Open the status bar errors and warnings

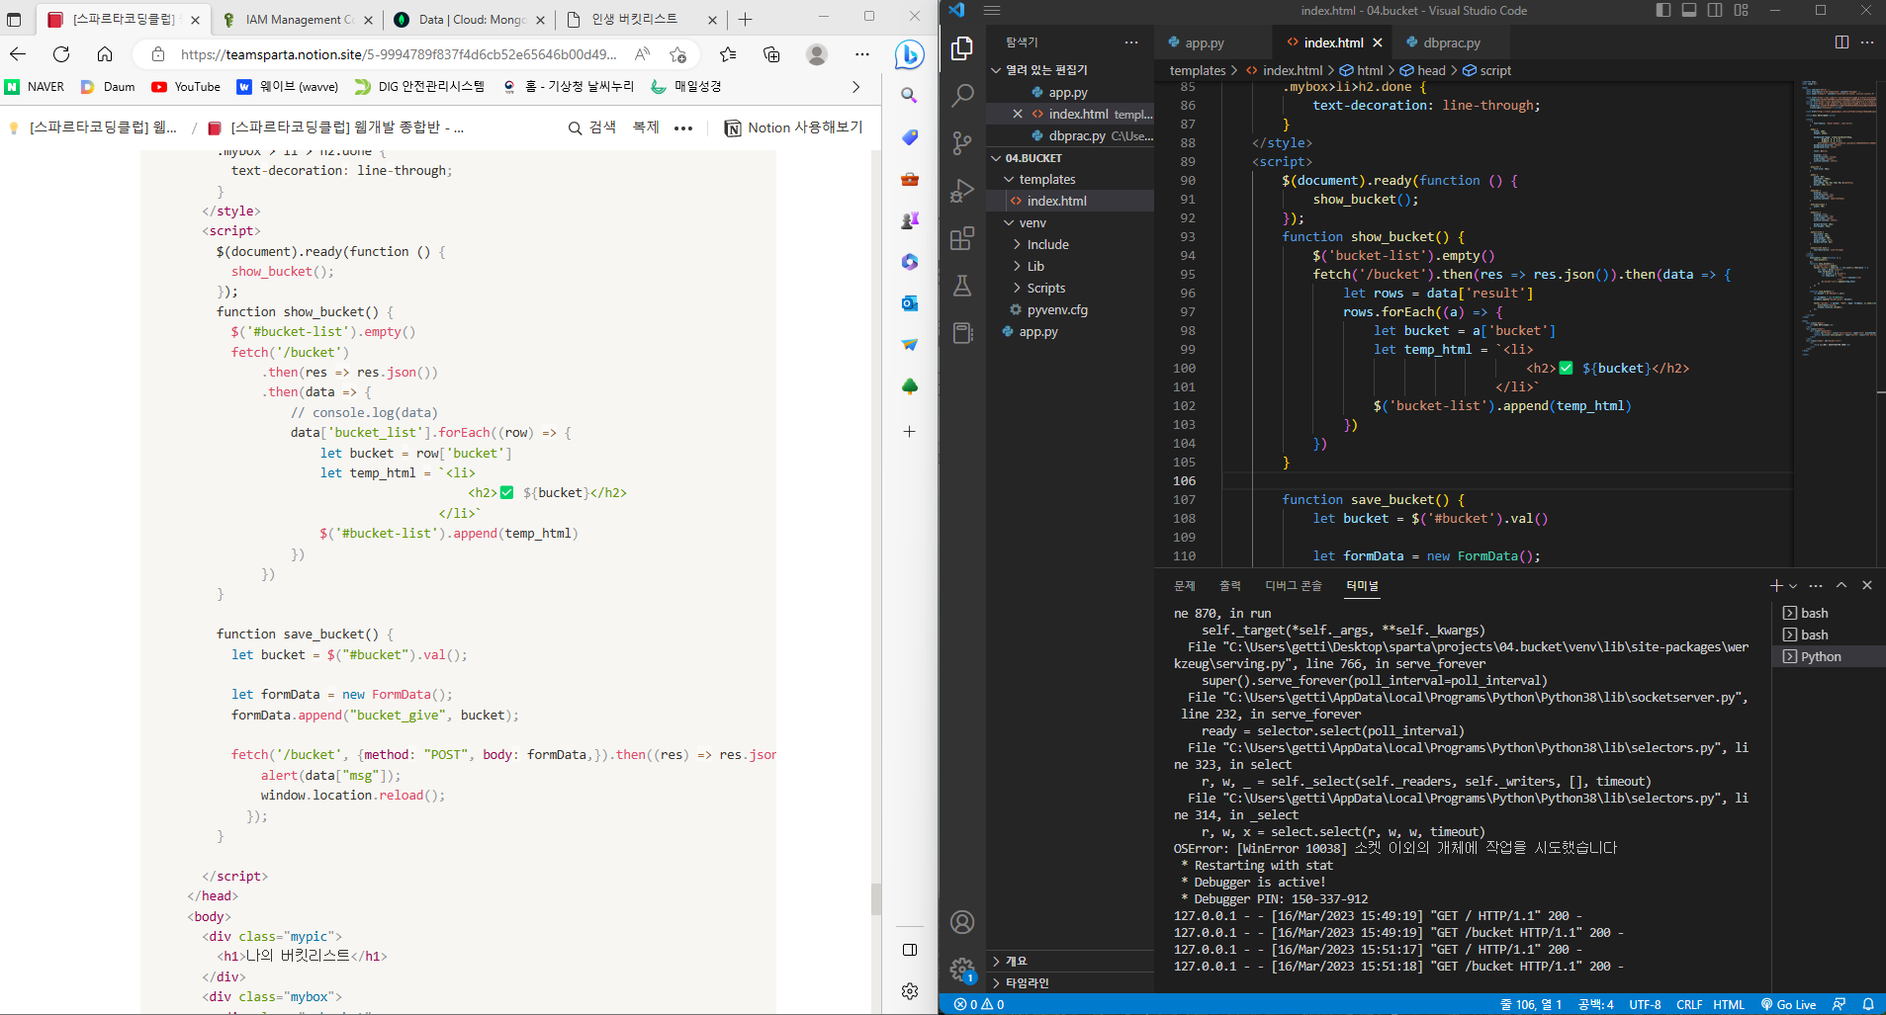pyautogui.click(x=979, y=1004)
